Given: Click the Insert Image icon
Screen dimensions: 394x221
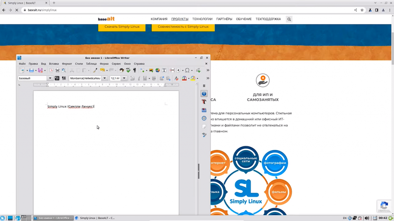Looking at the screenshot, I should click(151, 70).
